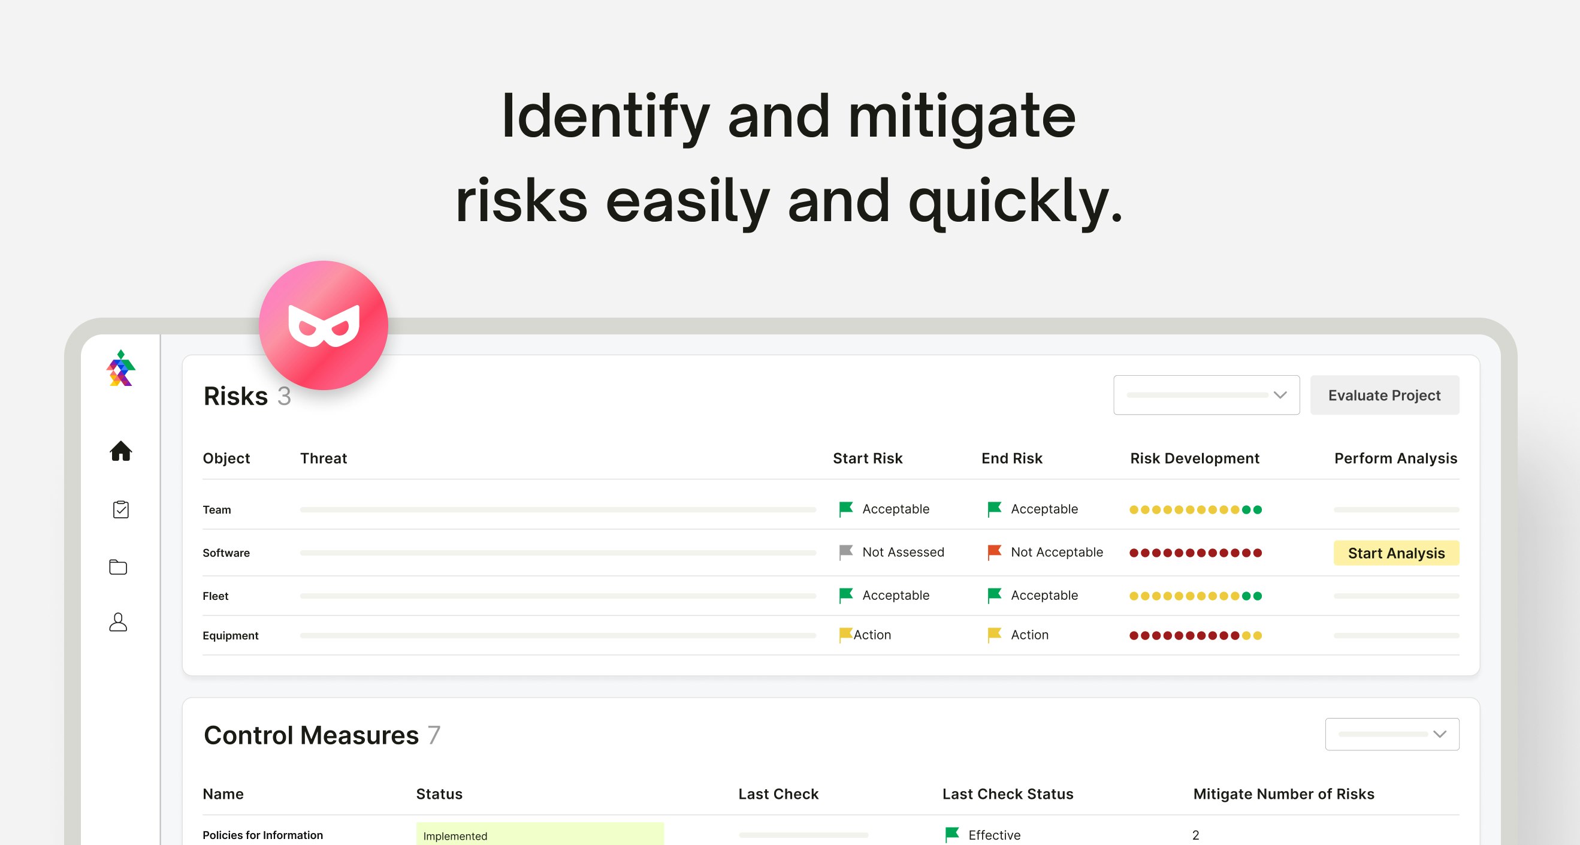Click green Effective flag in Control Measures
This screenshot has width=1580, height=845.
pyautogui.click(x=952, y=835)
